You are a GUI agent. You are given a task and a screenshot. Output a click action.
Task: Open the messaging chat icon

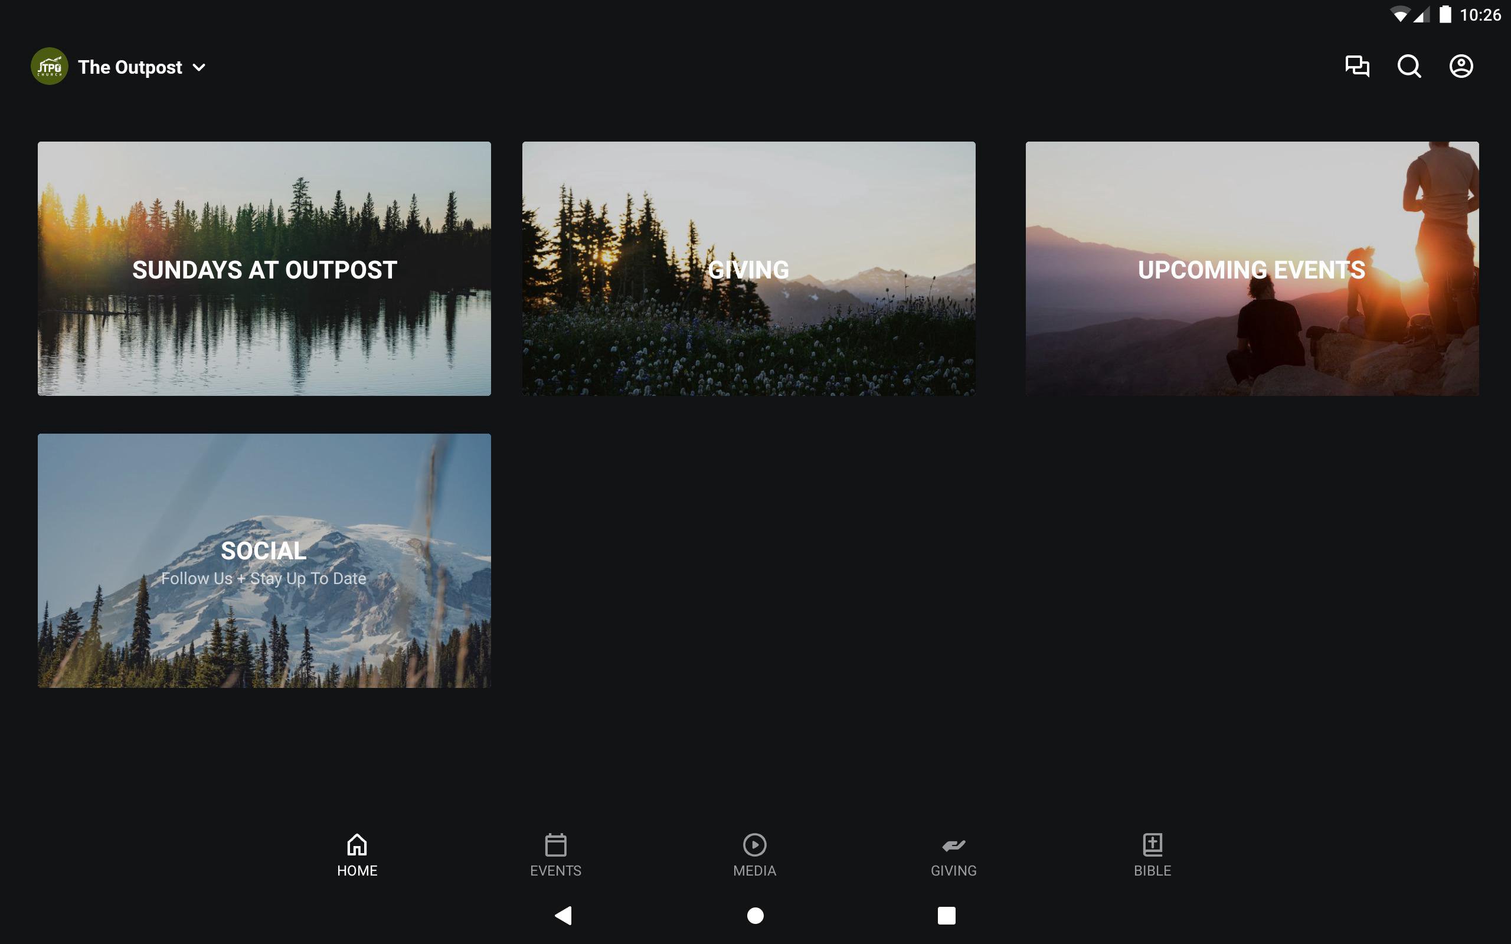tap(1357, 66)
